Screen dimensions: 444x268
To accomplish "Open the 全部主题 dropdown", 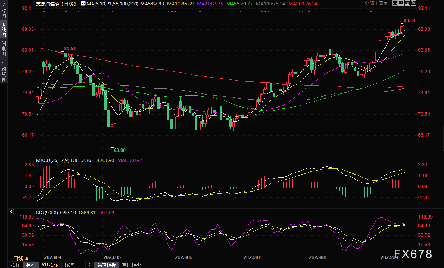I will [x=376, y=3].
